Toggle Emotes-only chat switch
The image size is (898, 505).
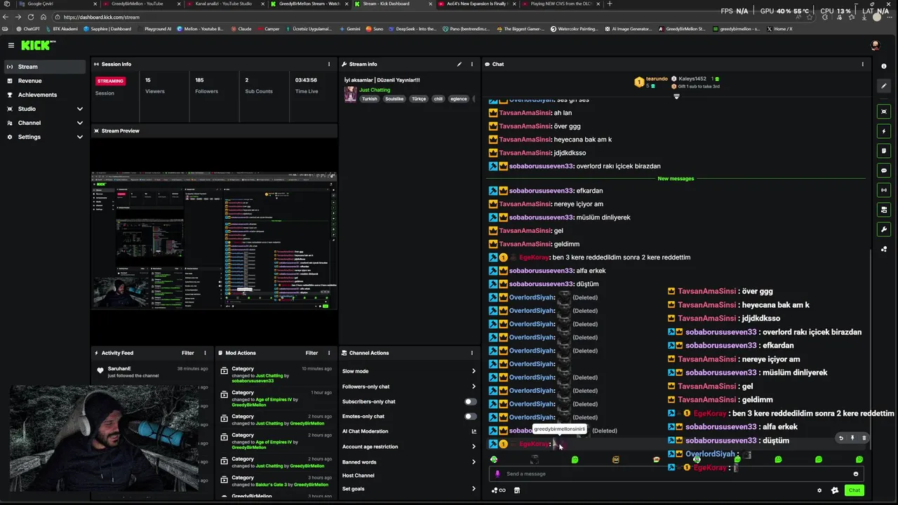[471, 417]
